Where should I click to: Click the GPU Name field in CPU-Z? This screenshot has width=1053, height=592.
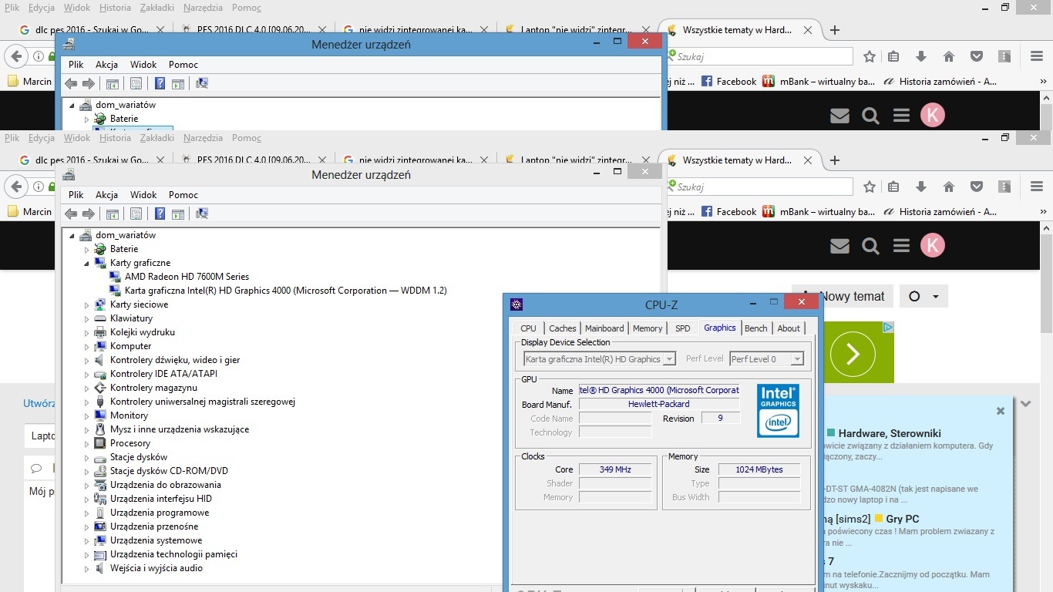(x=659, y=390)
